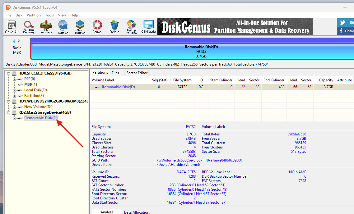
Task: Expand the Partition(3) tree node
Action: 14,96
